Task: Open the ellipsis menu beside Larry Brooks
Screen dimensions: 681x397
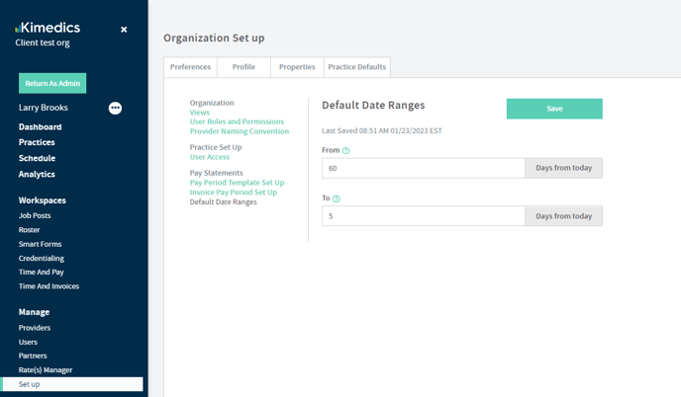Action: pyautogui.click(x=115, y=108)
